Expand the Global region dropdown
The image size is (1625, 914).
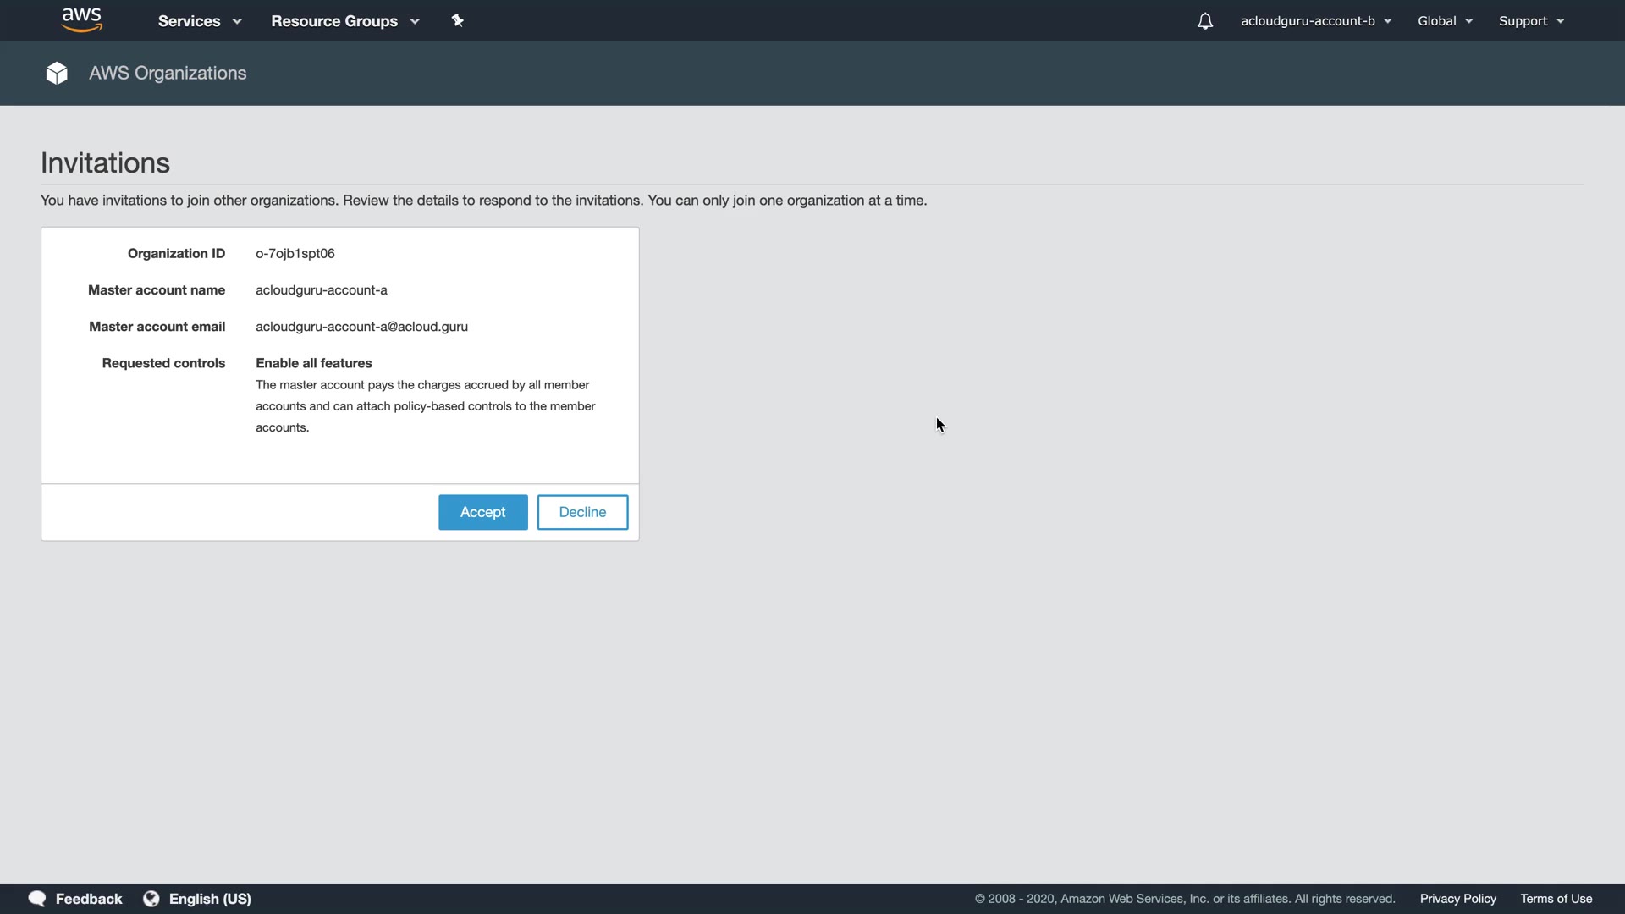[1445, 21]
